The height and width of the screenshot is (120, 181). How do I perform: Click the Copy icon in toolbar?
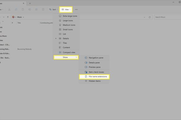click(x=16, y=10)
